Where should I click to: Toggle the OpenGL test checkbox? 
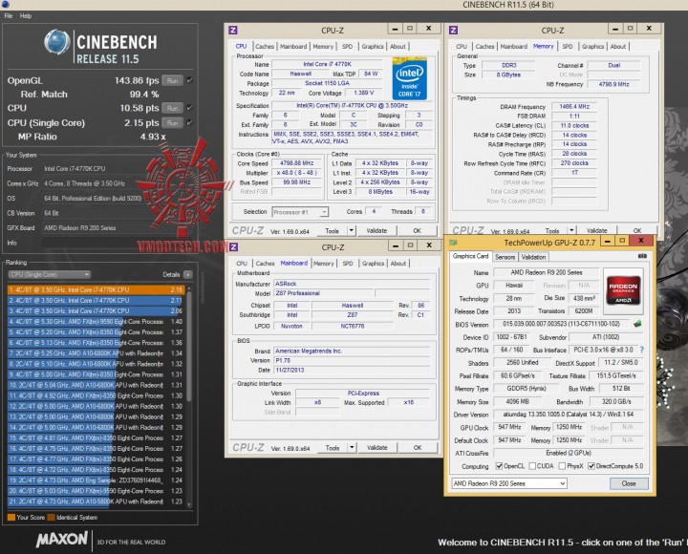189,80
